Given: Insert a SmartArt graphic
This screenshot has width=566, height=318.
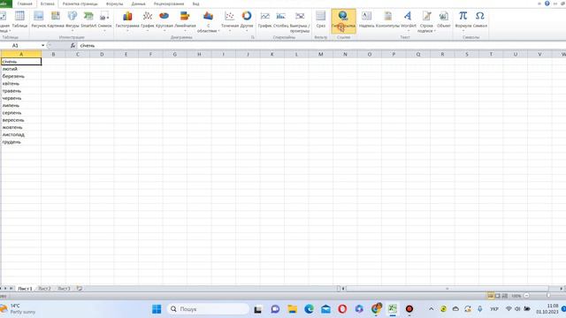Looking at the screenshot, I should click(x=88, y=19).
